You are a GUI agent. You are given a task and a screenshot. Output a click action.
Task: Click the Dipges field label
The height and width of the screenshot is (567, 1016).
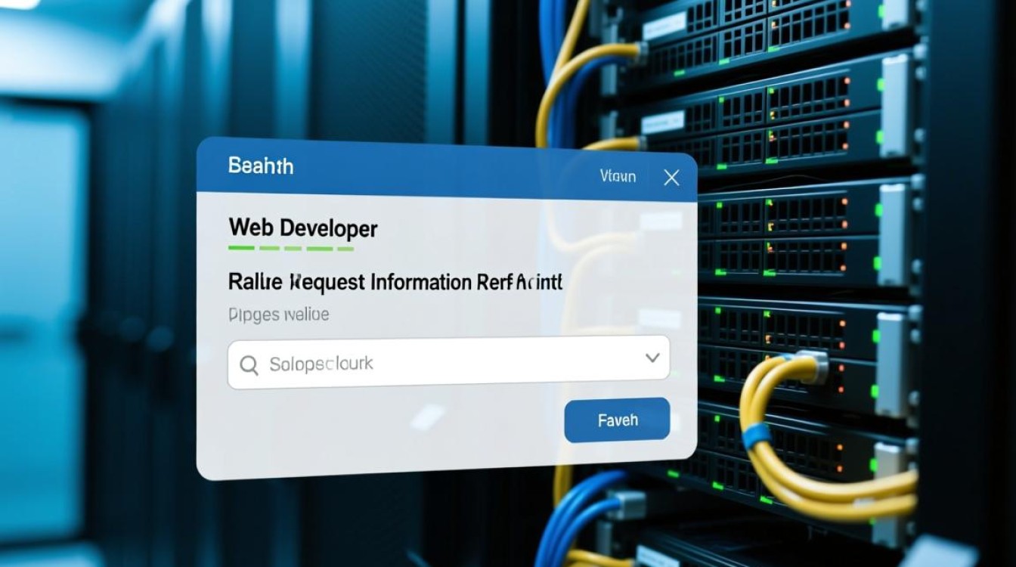pos(278,314)
